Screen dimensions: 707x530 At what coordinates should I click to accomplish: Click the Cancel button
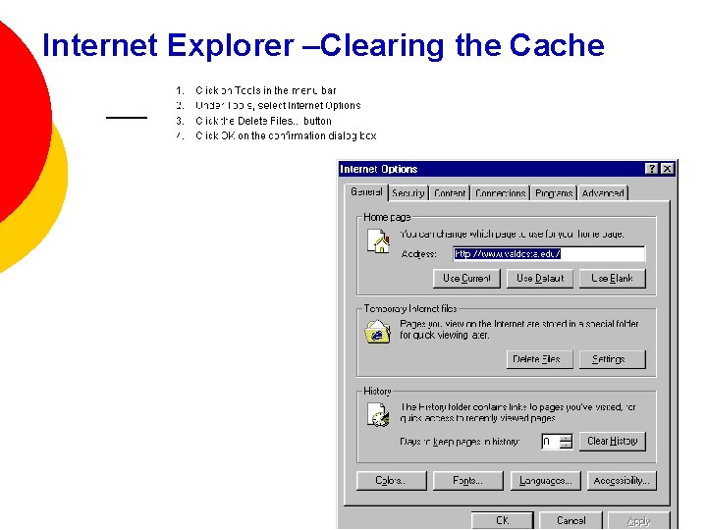(x=571, y=520)
